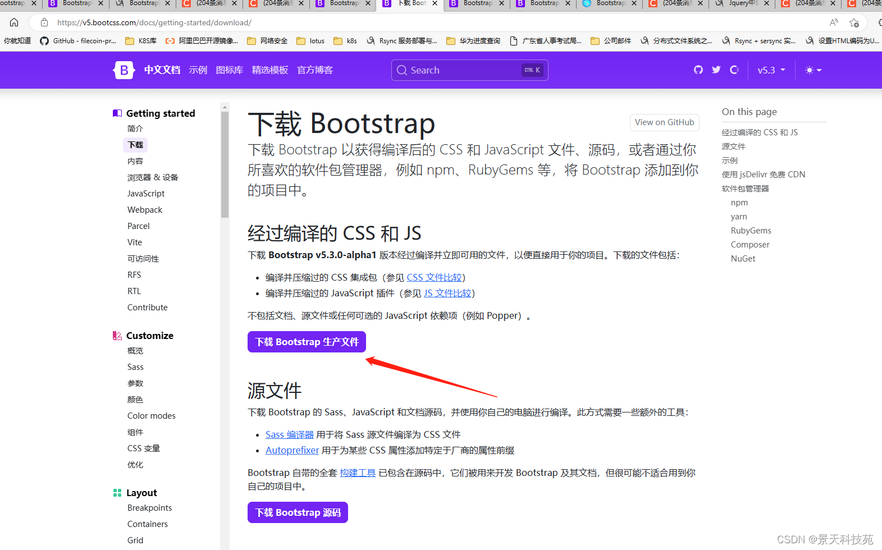882x550 pixels.
Task: Open 可访问性 in the sidebar
Action: click(143, 259)
